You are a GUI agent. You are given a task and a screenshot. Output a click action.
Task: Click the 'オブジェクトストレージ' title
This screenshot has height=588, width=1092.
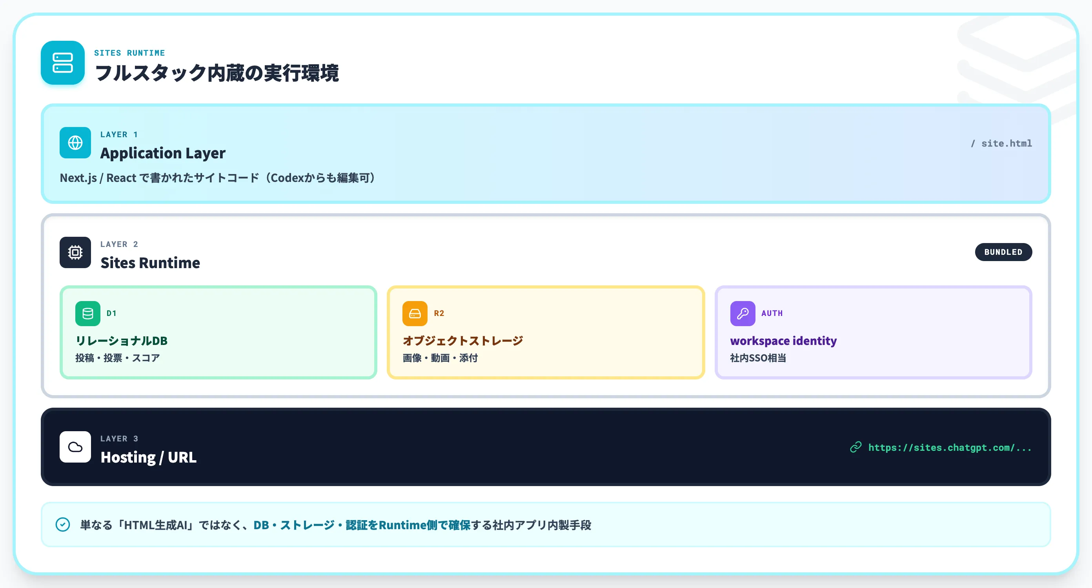click(463, 341)
